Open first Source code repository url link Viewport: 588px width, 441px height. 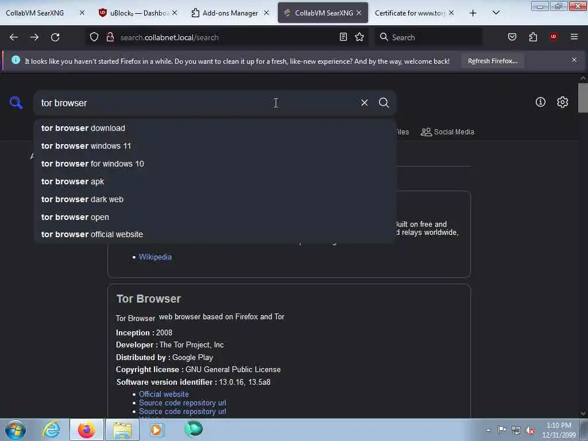coord(183,403)
